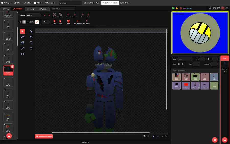Switch to the Variables tab
Screen dimensions: 230x144
click(x=43, y=9)
